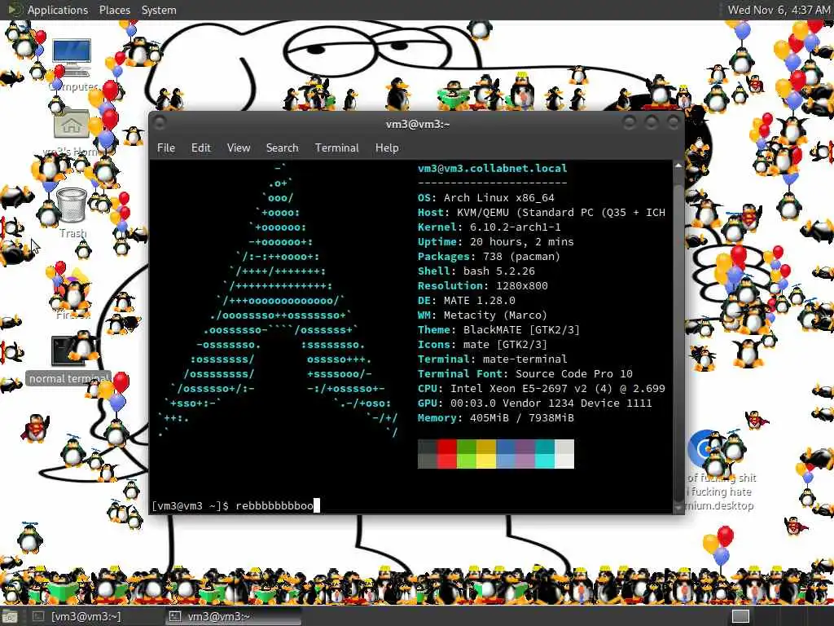Click the Shell: bash 5.2.26 line
This screenshot has height=626, width=834.
coord(476,271)
